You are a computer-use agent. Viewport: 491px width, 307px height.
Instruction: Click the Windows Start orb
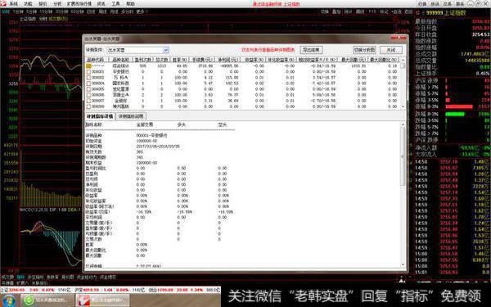tap(9, 300)
